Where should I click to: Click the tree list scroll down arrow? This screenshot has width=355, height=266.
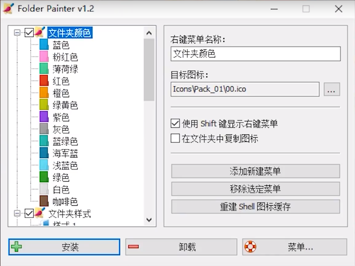click(149, 220)
